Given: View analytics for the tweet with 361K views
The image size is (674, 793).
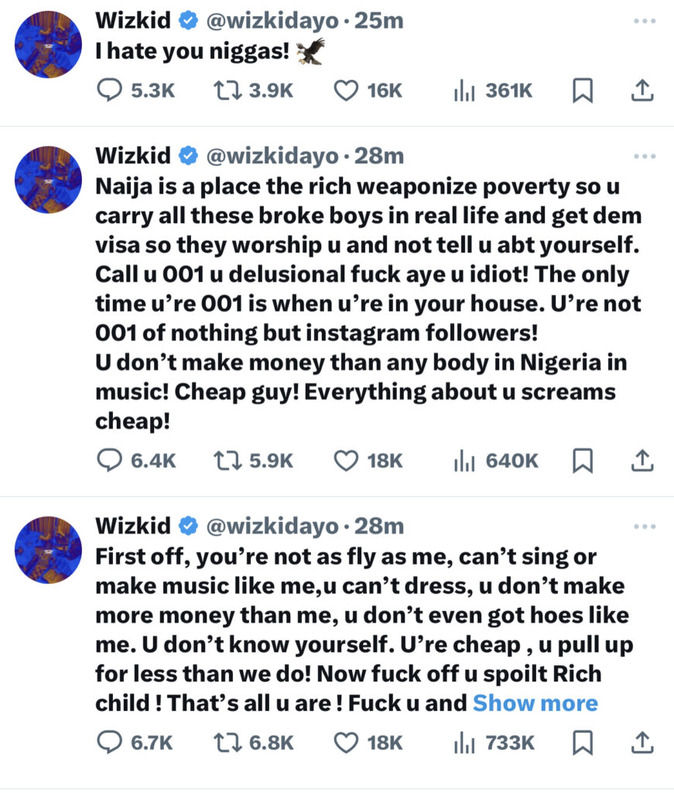Looking at the screenshot, I should point(464,91).
